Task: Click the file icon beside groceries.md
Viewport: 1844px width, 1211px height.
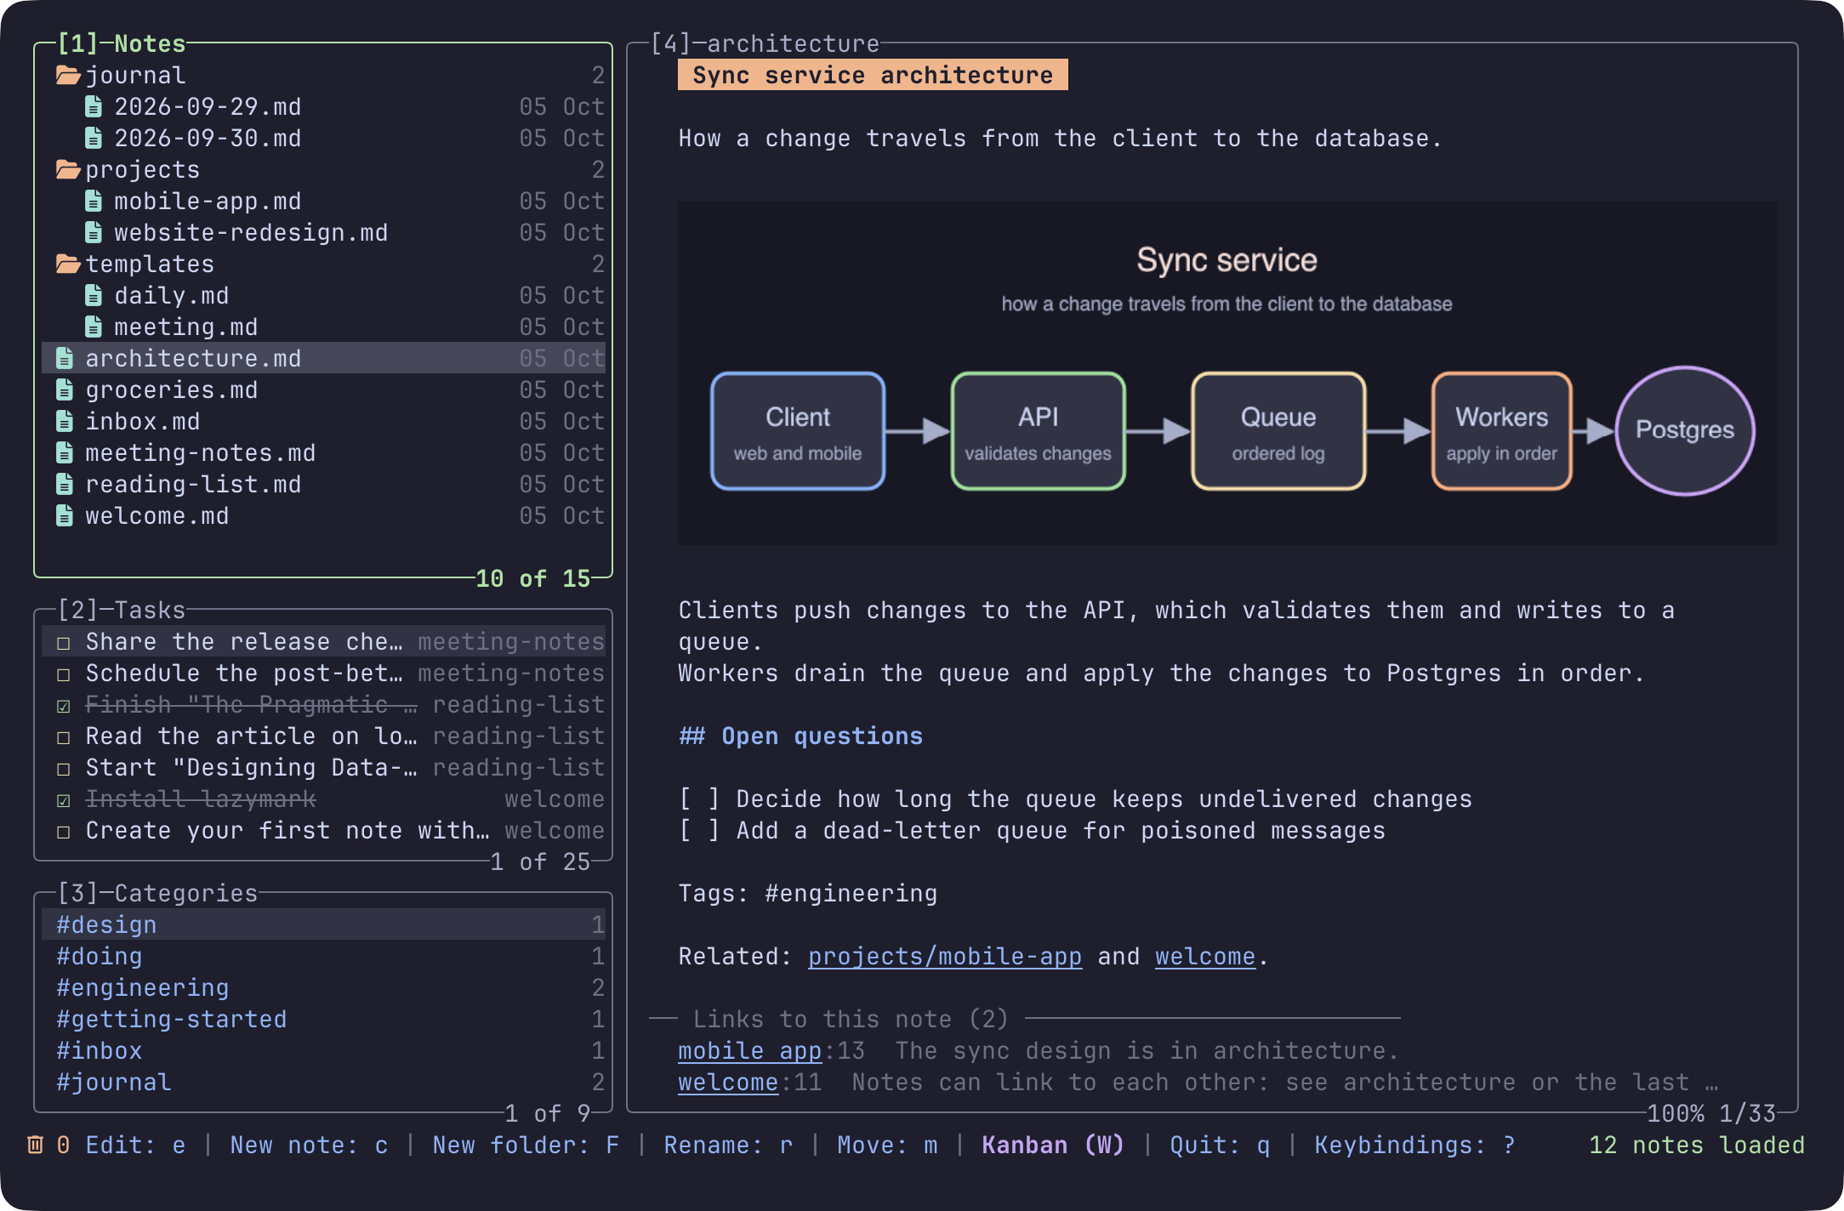Action: point(65,390)
